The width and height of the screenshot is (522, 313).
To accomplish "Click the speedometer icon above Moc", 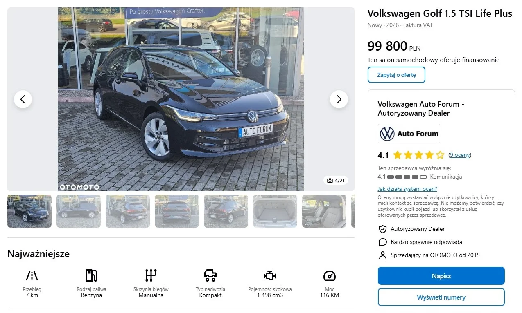I will (x=330, y=275).
